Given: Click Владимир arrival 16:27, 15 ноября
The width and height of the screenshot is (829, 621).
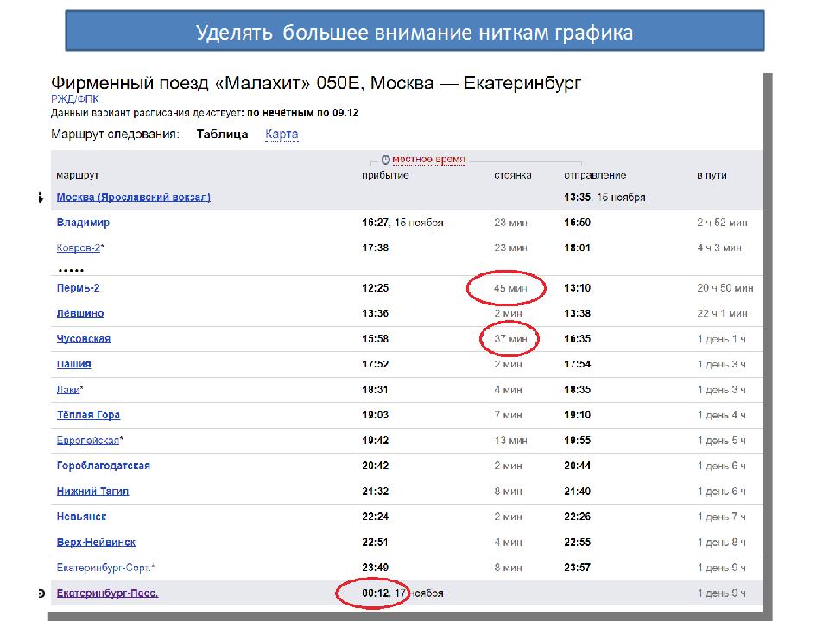Looking at the screenshot, I should pos(402,223).
